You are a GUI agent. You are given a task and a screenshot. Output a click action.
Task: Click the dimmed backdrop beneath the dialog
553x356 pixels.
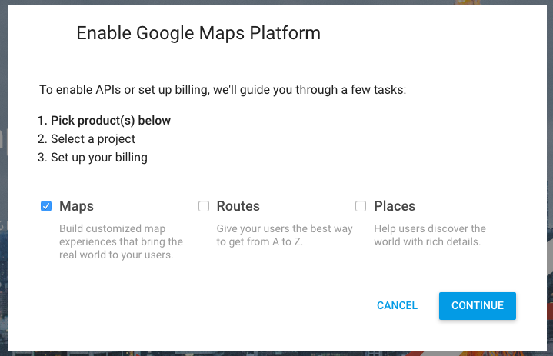(x=277, y=353)
